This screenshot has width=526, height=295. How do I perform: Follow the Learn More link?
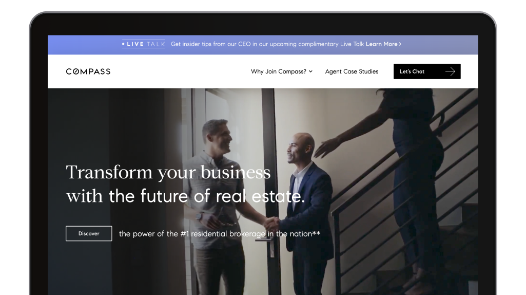coord(383,44)
